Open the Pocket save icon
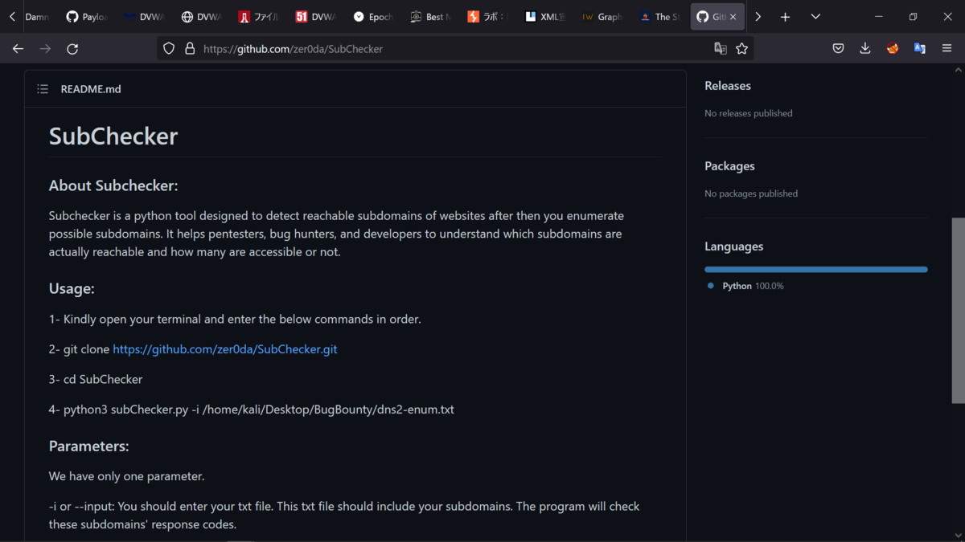Screen dimensions: 965x542 (838, 49)
